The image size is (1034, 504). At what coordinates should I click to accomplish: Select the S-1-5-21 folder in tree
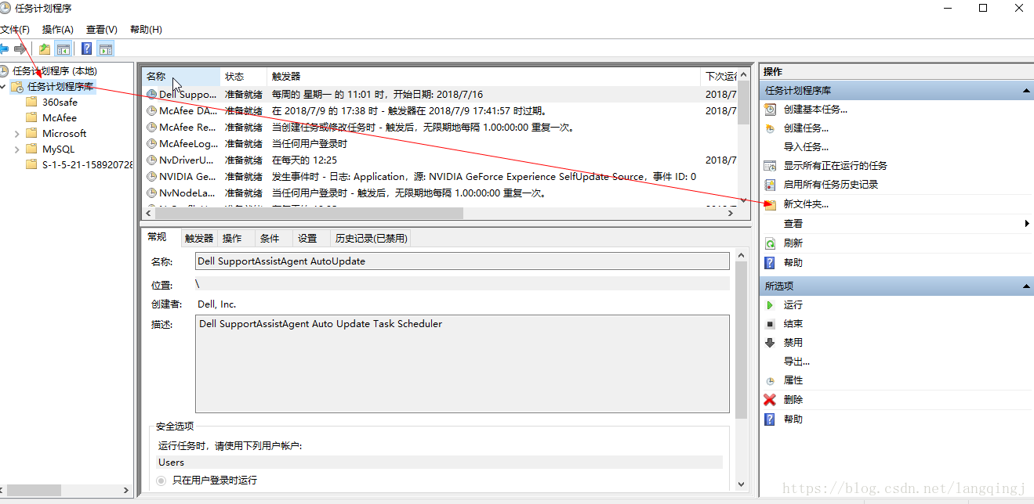point(87,165)
